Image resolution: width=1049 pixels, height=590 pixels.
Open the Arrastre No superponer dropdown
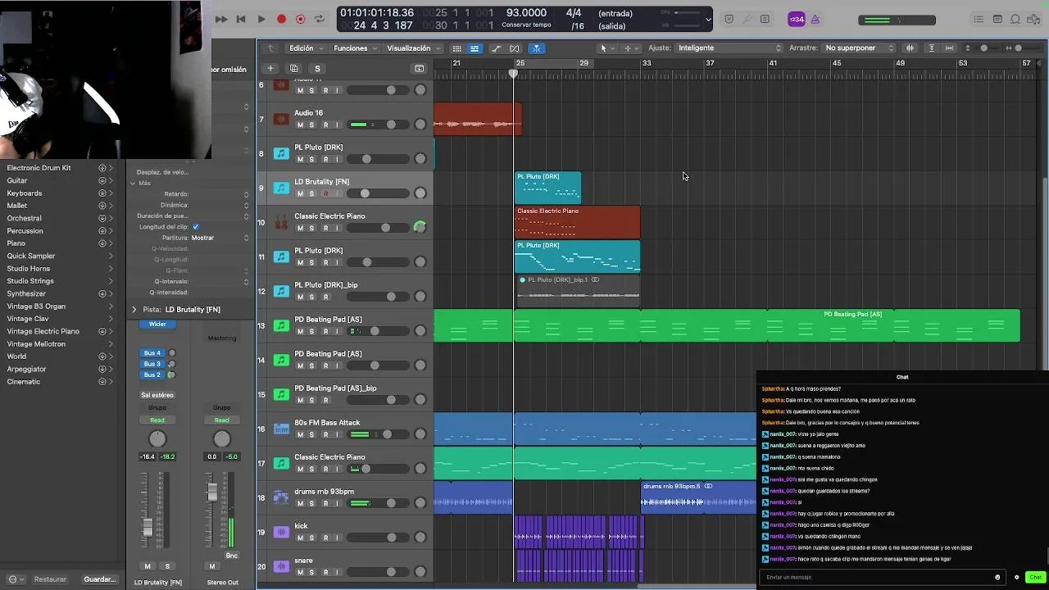[x=859, y=48]
